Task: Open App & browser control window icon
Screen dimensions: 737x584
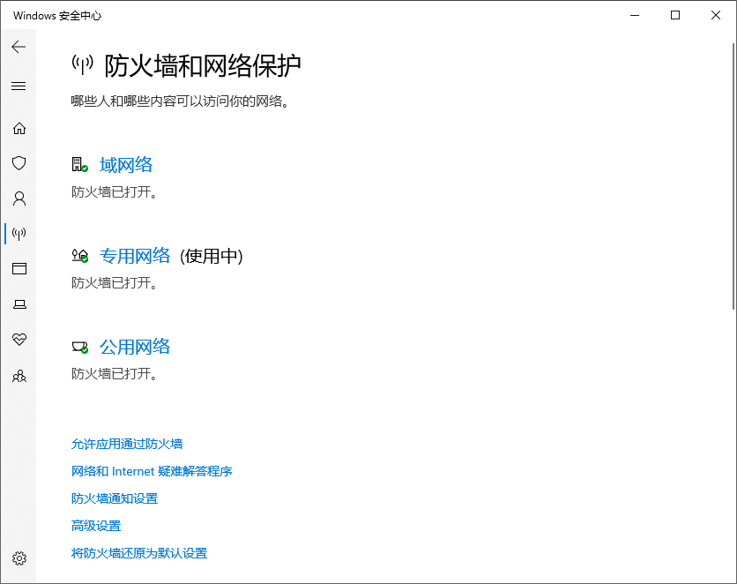Action: click(x=19, y=268)
